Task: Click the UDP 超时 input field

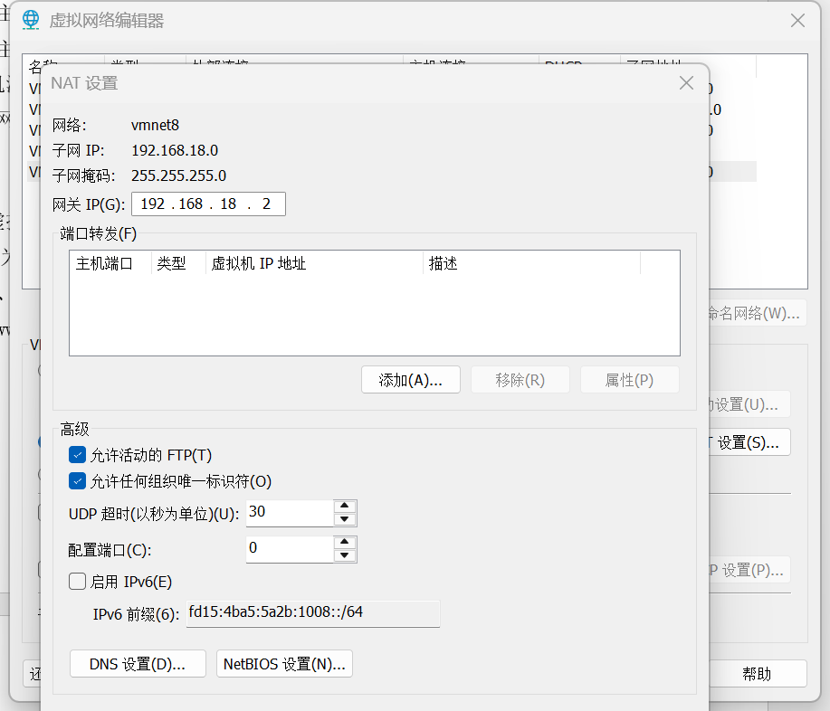Action: pyautogui.click(x=290, y=512)
